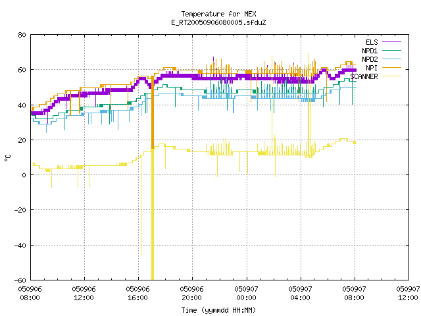421x316 pixels.
Task: Click the thick orange NPI drop near 17:00
Action: pyautogui.click(x=153, y=113)
